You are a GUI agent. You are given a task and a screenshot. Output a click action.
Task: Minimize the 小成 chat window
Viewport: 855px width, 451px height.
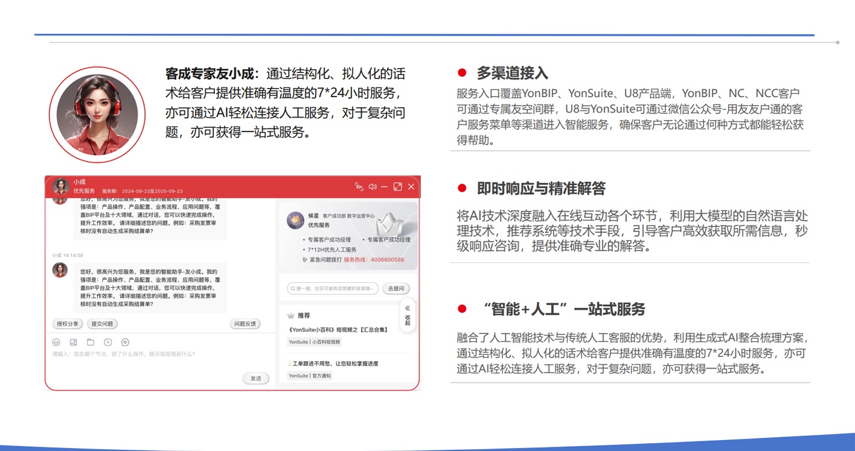point(385,187)
